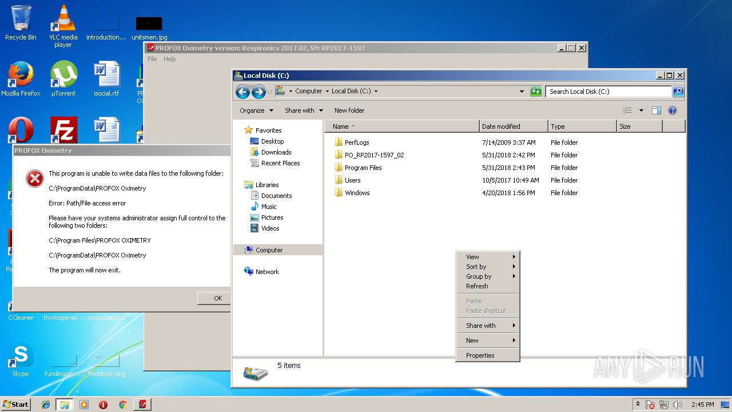Launch VLC media player shortcut

(x=63, y=26)
